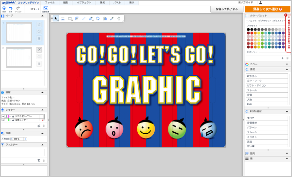Click the undo arrow icon
The width and height of the screenshot is (292, 177).
(x=10, y=8)
